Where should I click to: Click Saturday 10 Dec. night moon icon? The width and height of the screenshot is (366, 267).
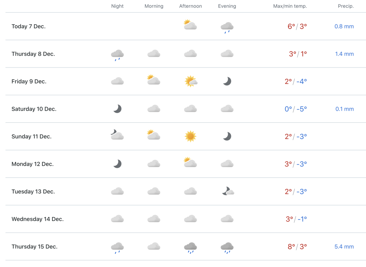click(117, 109)
